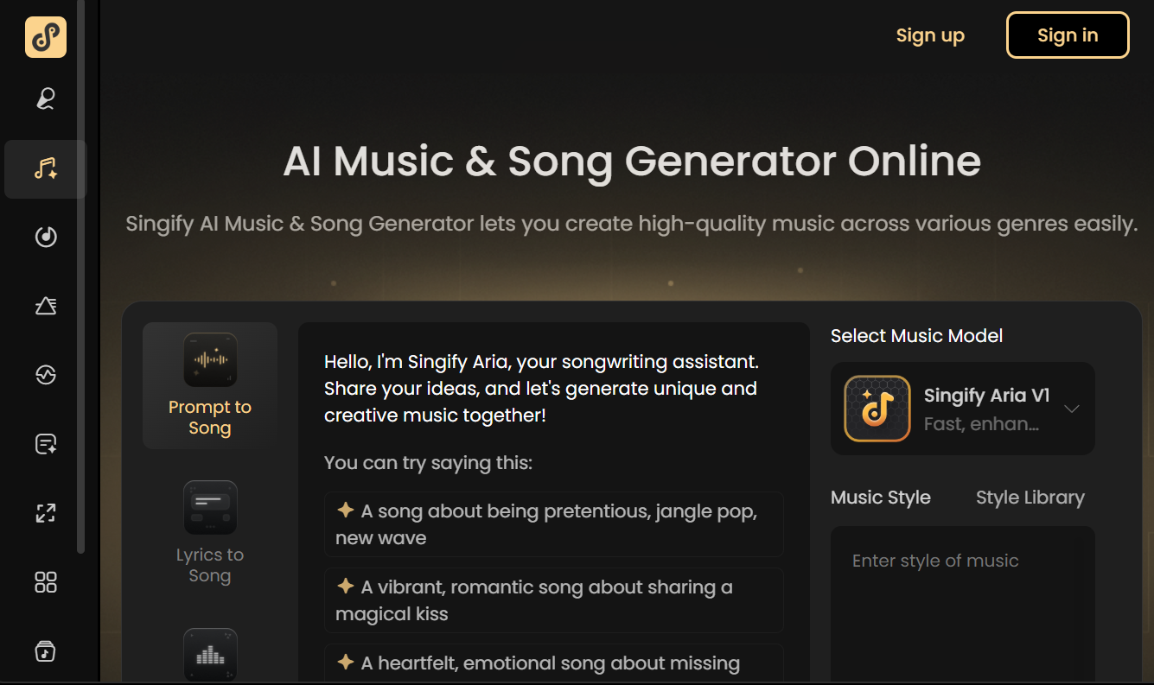
Task: Switch to Lyrics to Song mode
Action: (x=210, y=533)
